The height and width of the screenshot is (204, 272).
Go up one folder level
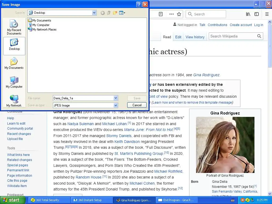coord(109,13)
